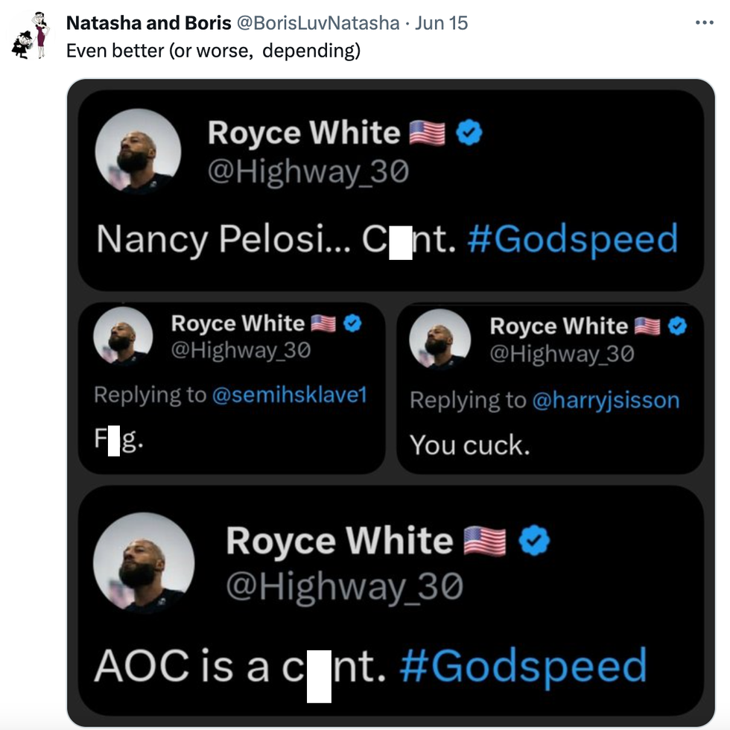The width and height of the screenshot is (730, 730).
Task: Open the @semihsklave1 mention link
Action: (x=290, y=395)
